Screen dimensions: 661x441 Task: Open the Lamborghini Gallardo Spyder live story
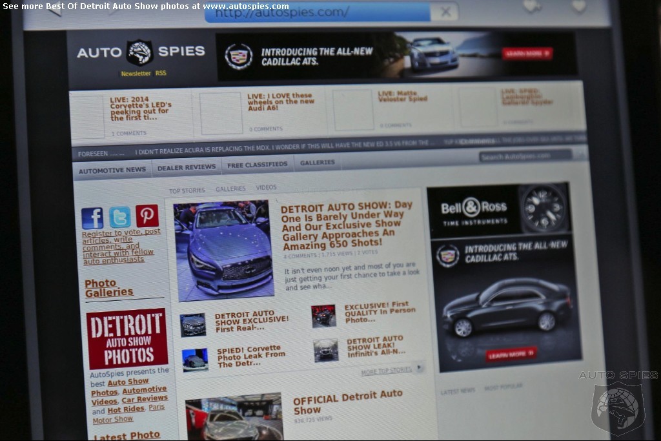tap(527, 97)
